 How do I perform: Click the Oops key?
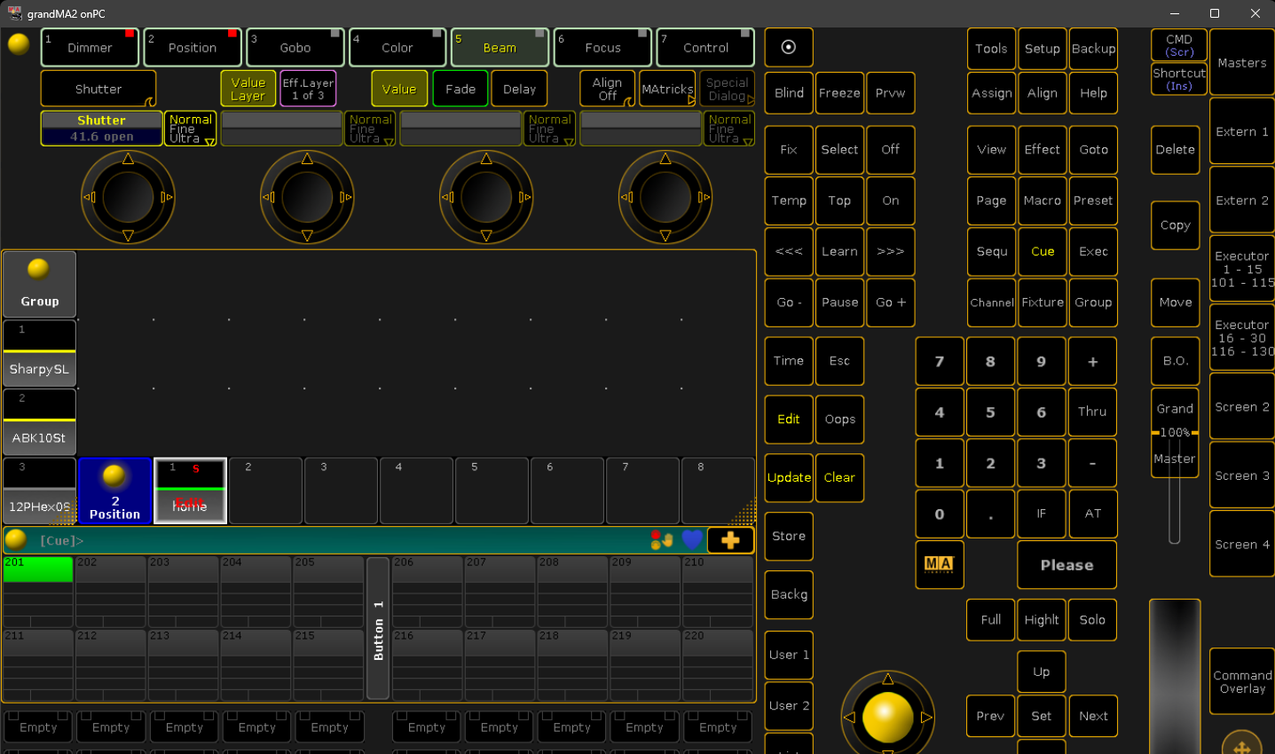click(839, 419)
